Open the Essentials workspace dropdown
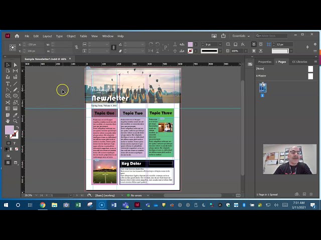 pos(242,36)
